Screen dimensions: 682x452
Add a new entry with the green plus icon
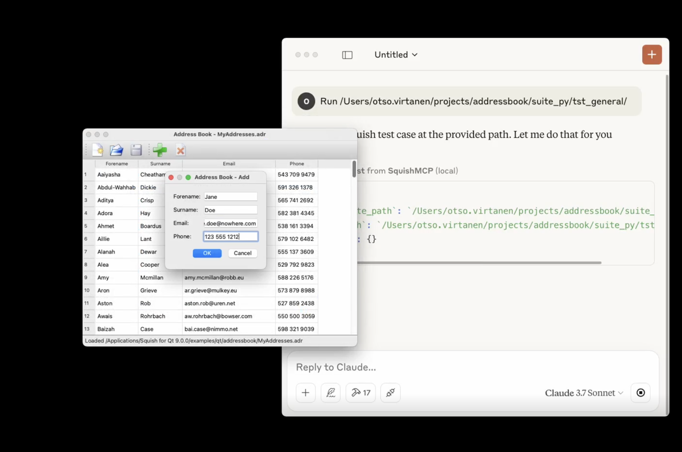point(160,150)
